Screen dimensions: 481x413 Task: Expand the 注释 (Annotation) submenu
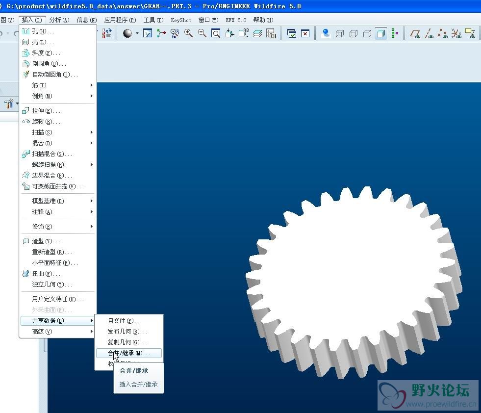58,212
